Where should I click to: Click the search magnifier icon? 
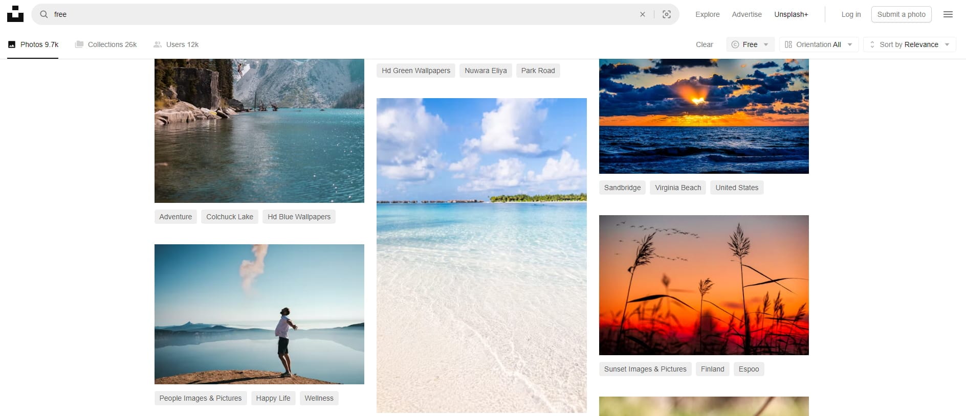[44, 14]
